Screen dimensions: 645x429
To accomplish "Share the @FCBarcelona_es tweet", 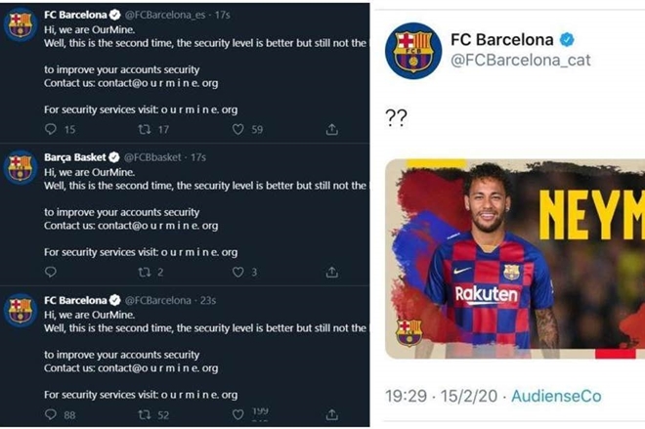I will 332,130.
